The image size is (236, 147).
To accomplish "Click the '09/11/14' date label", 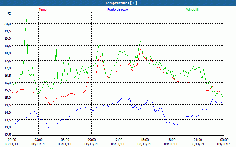I will tap(224, 144).
